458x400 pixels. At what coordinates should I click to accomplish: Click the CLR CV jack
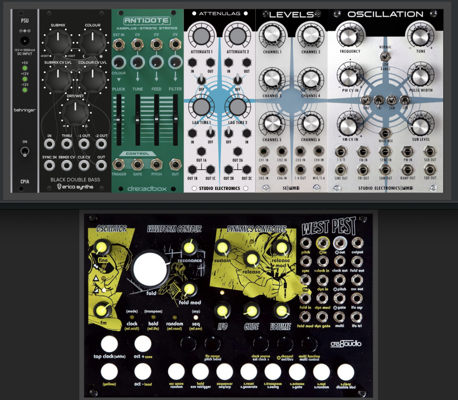(x=84, y=165)
